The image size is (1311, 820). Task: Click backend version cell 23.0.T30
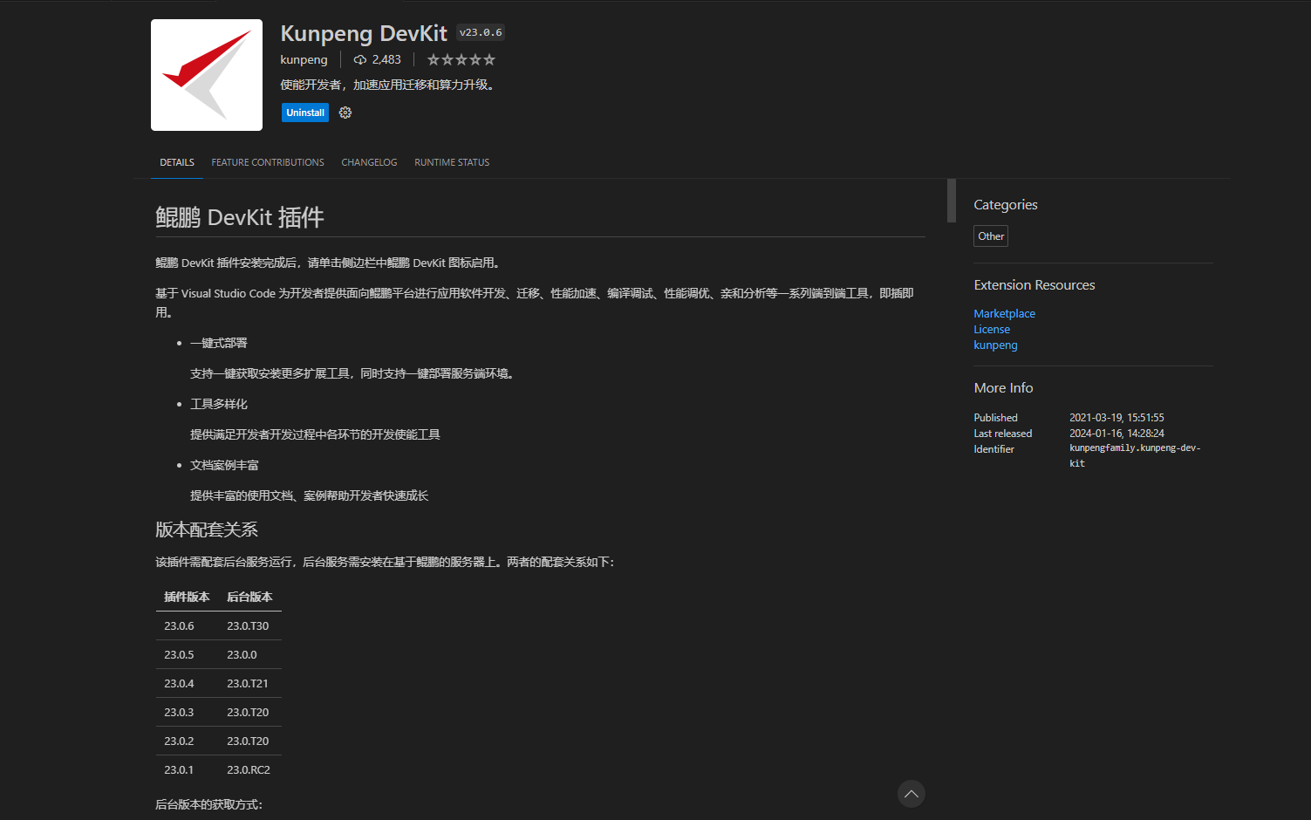[x=248, y=625]
